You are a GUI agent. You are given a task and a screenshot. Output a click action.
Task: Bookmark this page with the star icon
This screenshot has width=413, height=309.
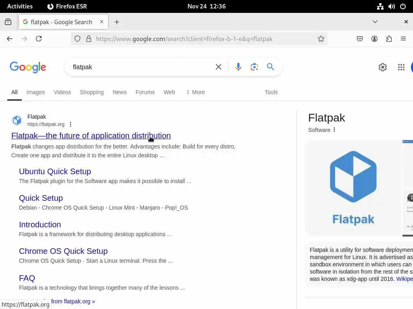pos(321,39)
